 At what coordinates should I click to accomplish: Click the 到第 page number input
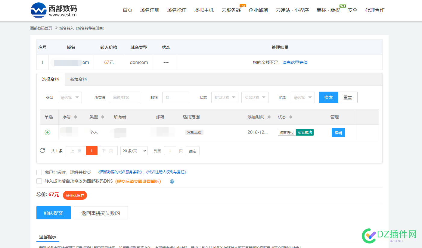pyautogui.click(x=170, y=151)
